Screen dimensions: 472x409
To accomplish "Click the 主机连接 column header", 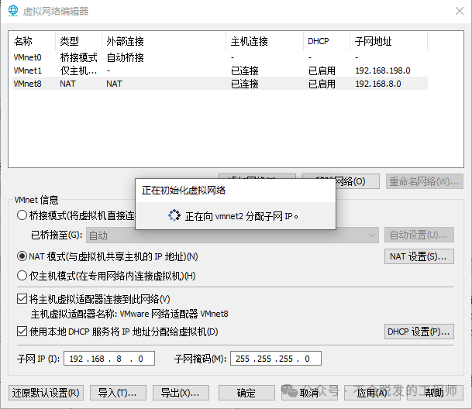I will [264, 41].
